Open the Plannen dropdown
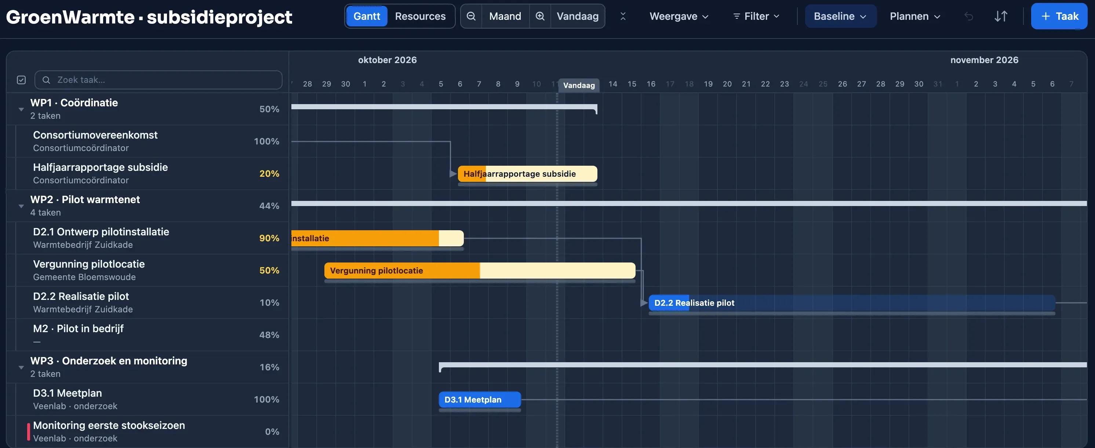Image resolution: width=1095 pixels, height=448 pixels. (x=915, y=16)
